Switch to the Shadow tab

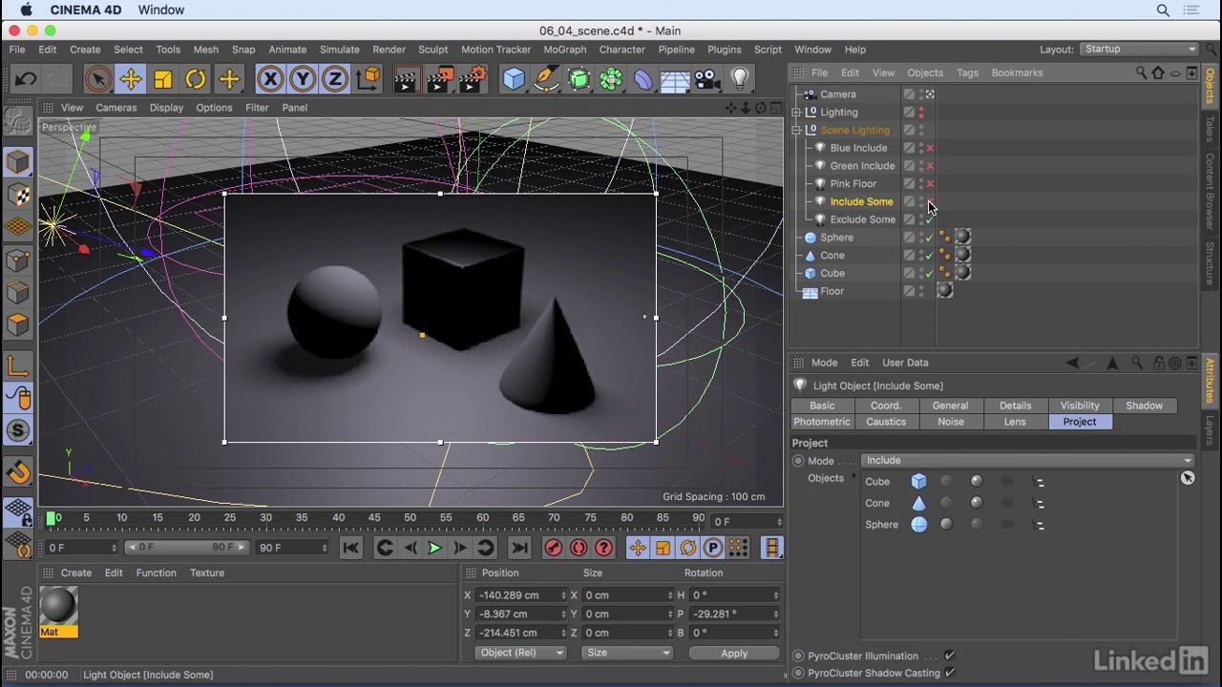[1144, 406]
